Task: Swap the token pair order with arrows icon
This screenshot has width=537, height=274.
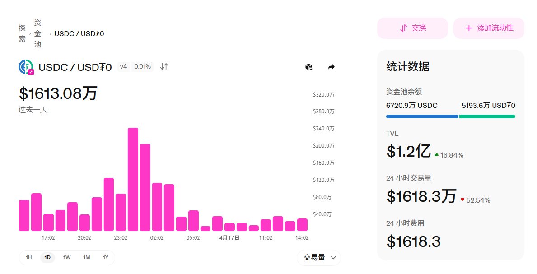Action: (164, 66)
